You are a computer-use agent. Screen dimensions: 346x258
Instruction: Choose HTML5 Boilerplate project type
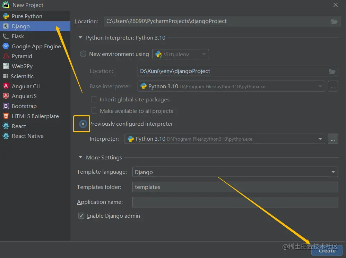click(x=35, y=116)
